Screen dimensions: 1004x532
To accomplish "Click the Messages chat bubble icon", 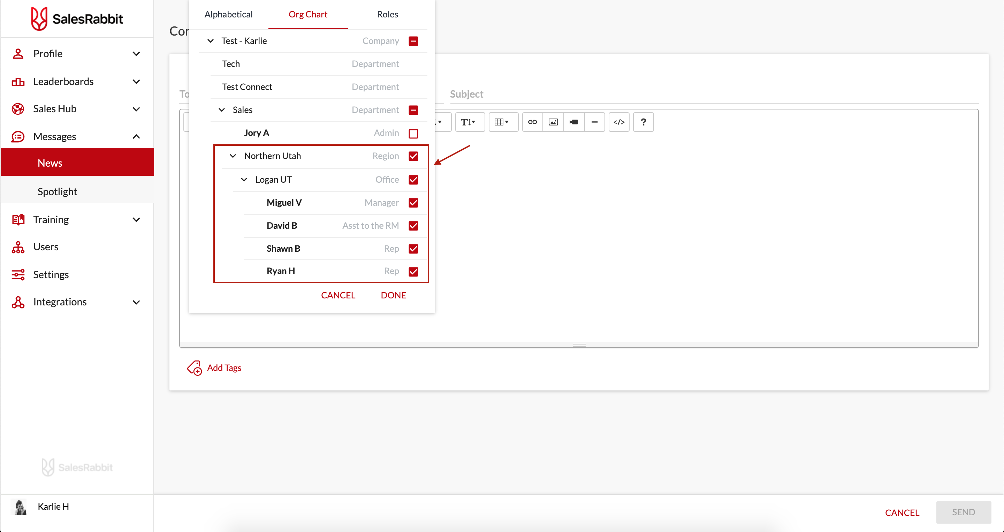I will [x=18, y=136].
